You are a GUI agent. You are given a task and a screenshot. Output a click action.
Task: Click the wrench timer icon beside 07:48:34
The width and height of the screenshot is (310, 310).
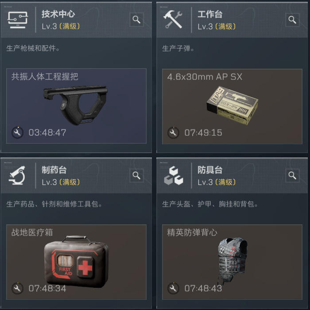tap(17, 288)
